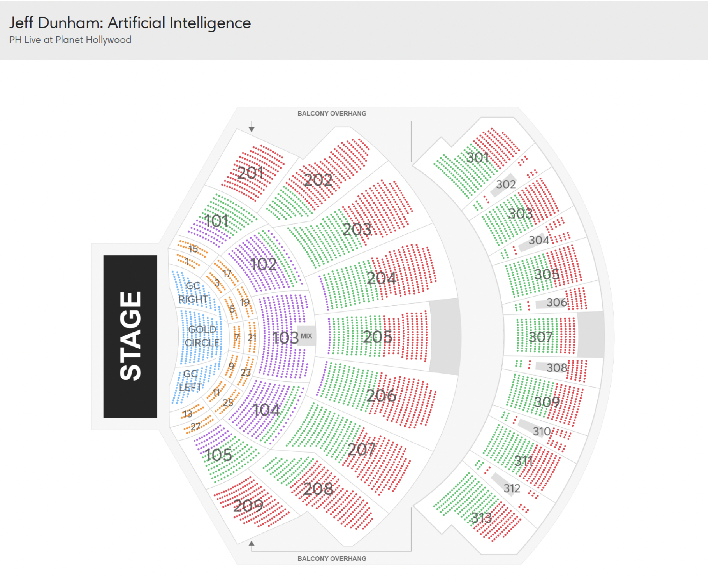Choose section 208 seating area
This screenshot has height=583, width=709.
[x=318, y=489]
